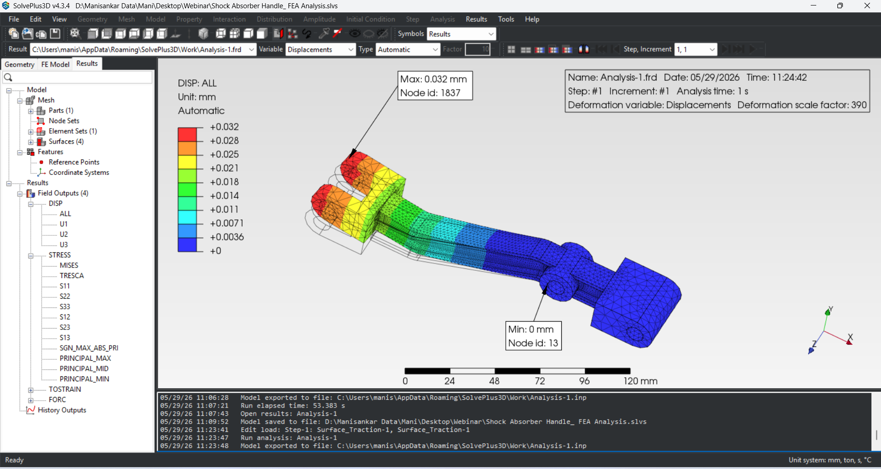Expand the Surfaces (4) tree node
This screenshot has width=881, height=469.
point(31,142)
